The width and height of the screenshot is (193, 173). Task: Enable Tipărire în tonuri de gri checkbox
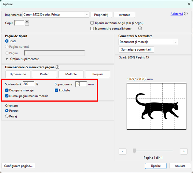pyautogui.click(x=92, y=23)
